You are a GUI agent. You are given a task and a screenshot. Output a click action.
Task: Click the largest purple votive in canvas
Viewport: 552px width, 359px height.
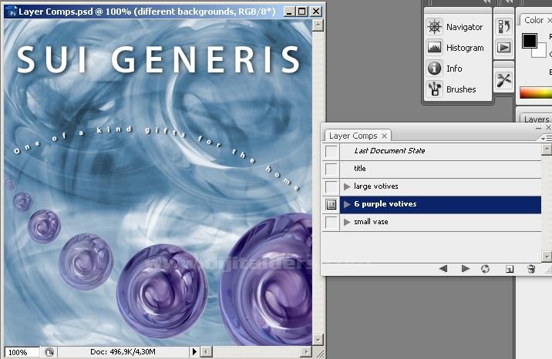tap(266, 280)
